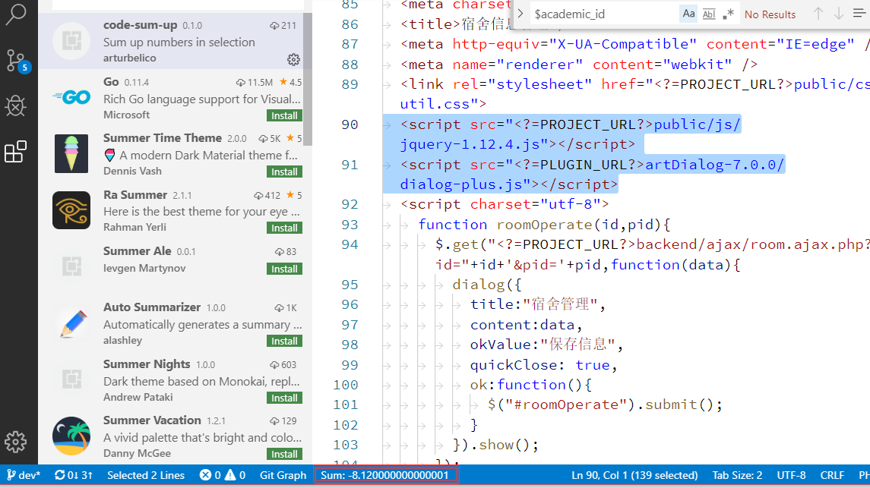Click the code-sum-up extension gear icon

point(293,59)
